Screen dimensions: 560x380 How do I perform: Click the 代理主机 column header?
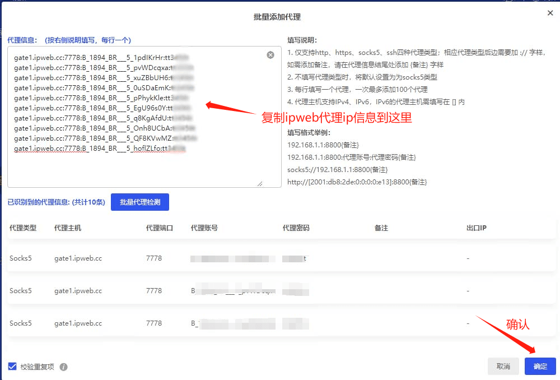click(68, 228)
